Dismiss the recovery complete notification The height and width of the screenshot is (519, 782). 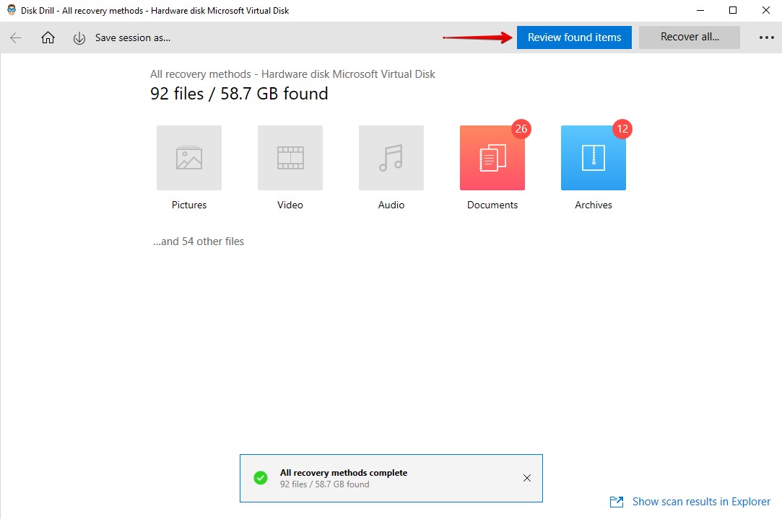coord(527,478)
